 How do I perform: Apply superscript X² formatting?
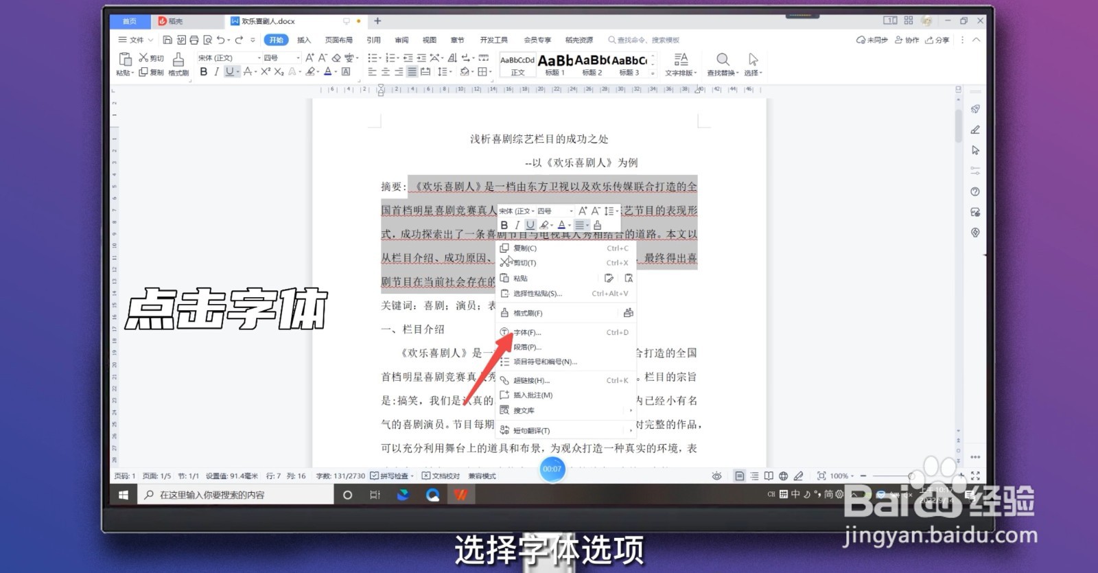click(266, 71)
